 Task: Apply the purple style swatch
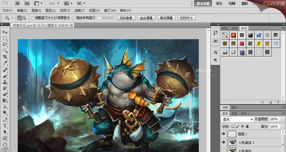point(242,52)
